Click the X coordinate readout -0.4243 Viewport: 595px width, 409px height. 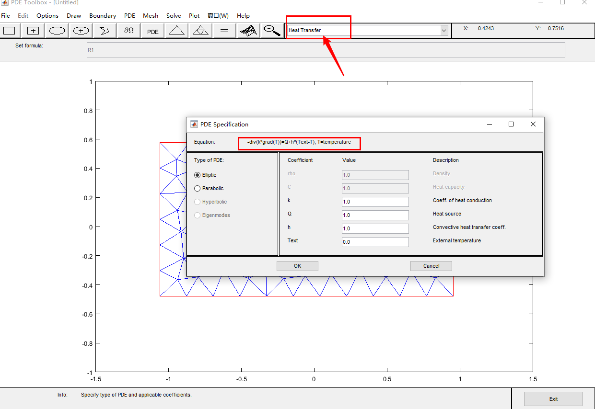(x=485, y=28)
